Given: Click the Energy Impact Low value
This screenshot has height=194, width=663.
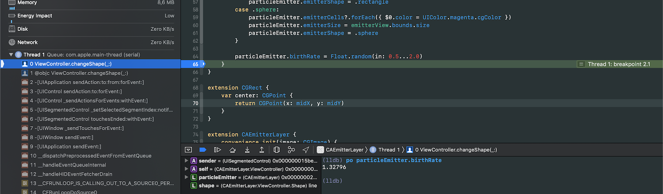Looking at the screenshot, I should tap(169, 16).
